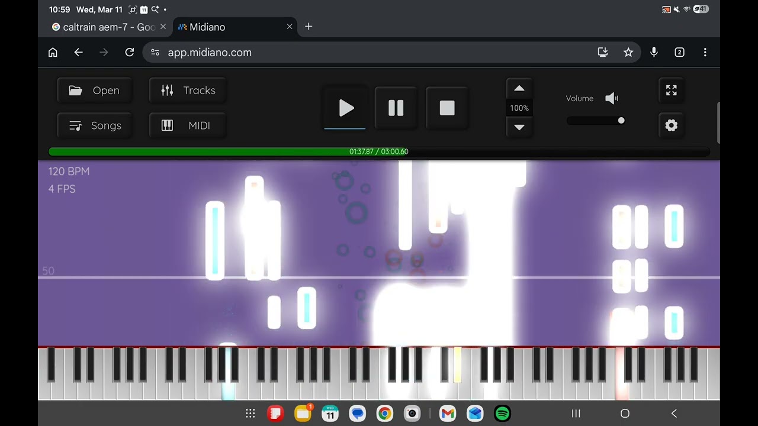Image resolution: width=758 pixels, height=426 pixels.
Task: Open a new browser tab
Action: tap(309, 27)
